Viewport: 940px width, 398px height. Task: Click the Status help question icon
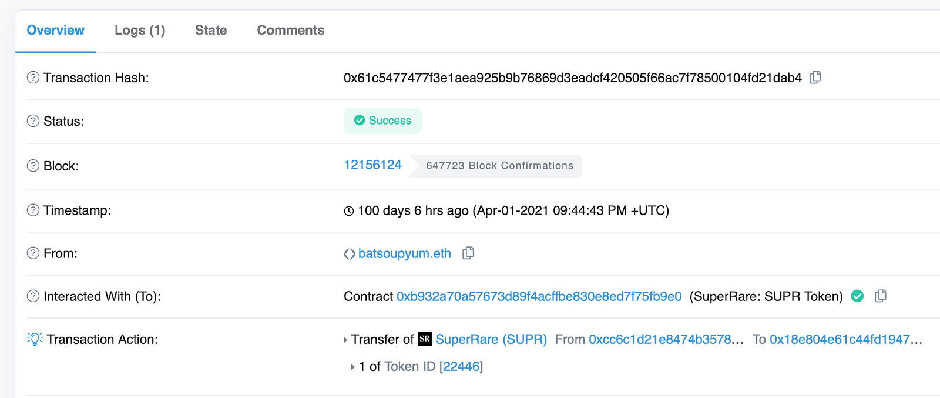(33, 121)
